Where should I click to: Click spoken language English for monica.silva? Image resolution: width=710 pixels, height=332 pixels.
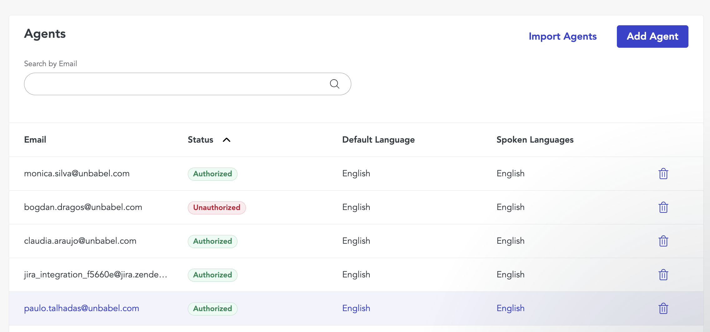tap(511, 173)
